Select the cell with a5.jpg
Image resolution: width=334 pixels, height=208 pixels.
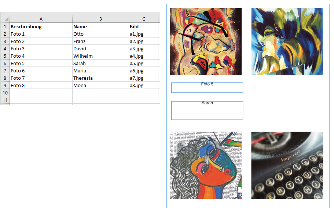pyautogui.click(x=144, y=64)
